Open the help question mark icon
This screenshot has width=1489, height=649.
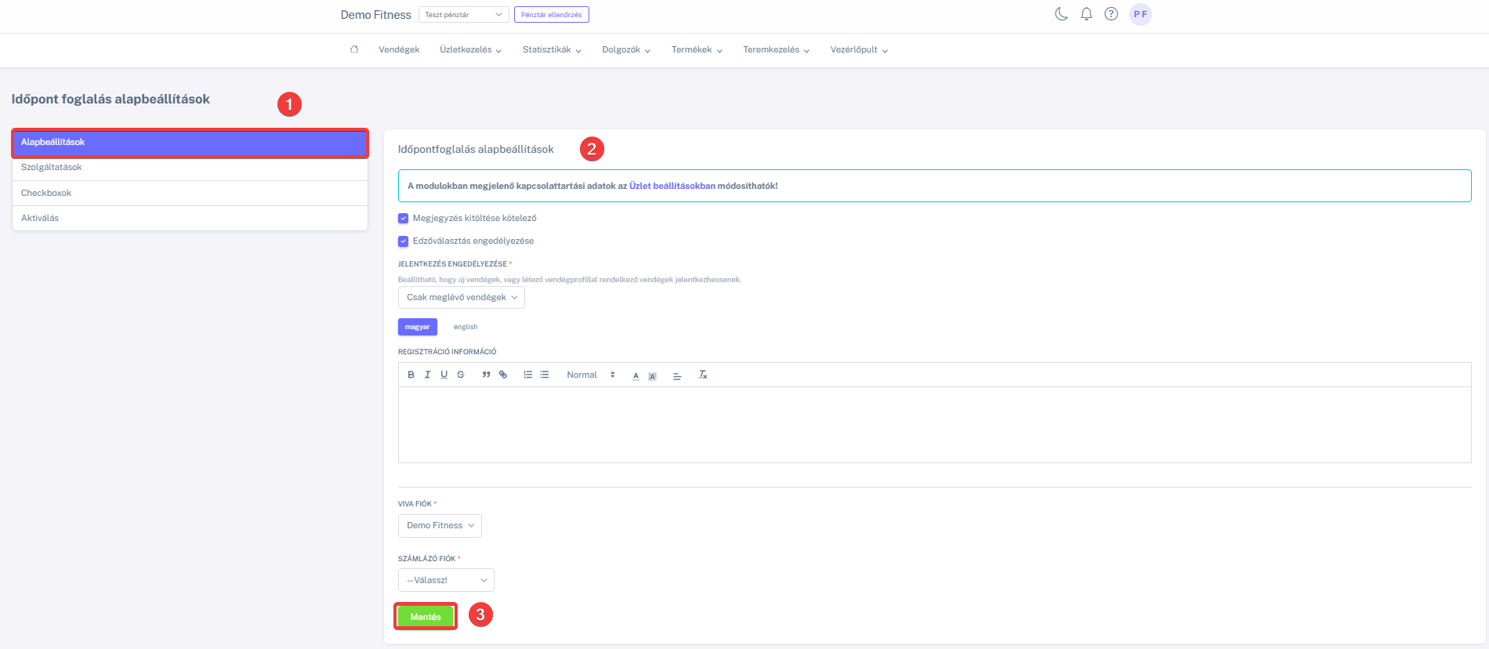coord(1111,14)
